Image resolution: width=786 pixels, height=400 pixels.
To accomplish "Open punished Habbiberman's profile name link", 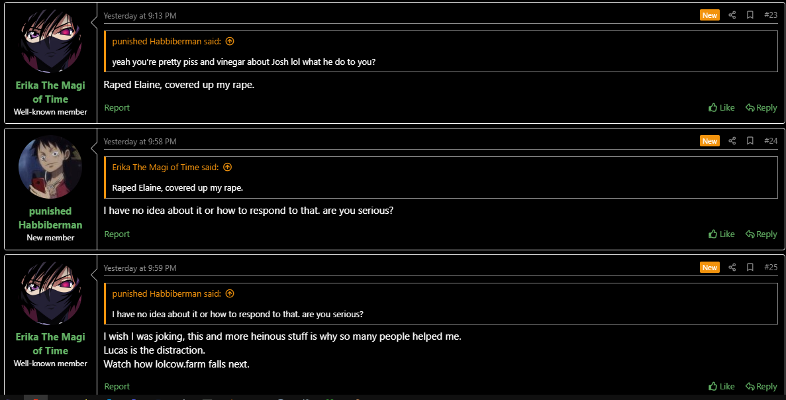I will pyautogui.click(x=50, y=218).
